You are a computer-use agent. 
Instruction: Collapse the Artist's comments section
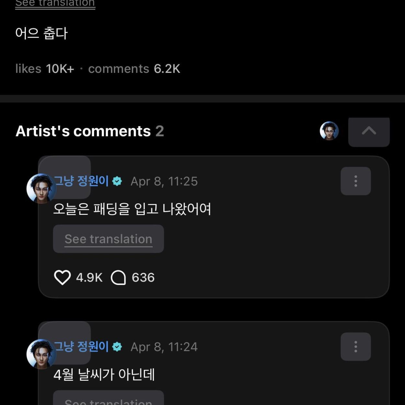[x=369, y=132]
